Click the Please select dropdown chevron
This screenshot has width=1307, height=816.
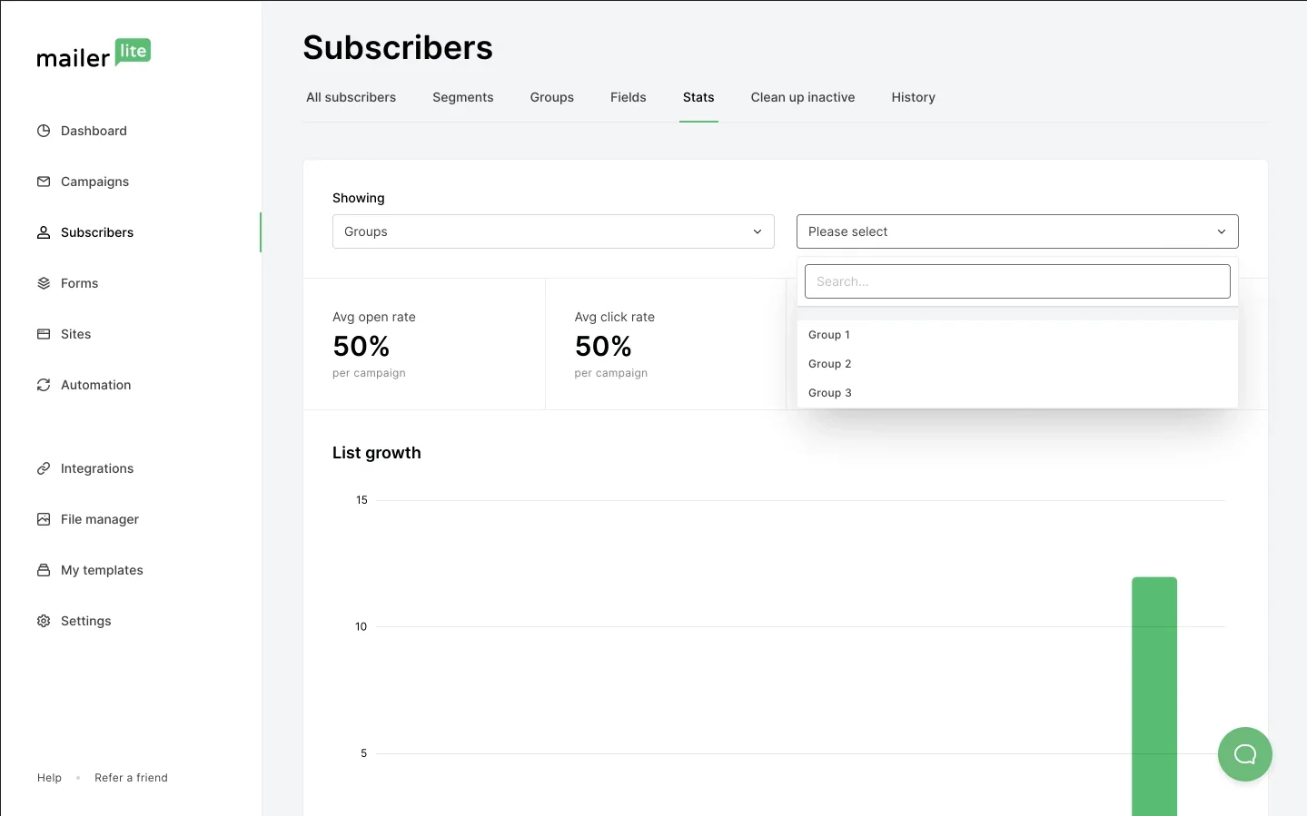[1222, 231]
